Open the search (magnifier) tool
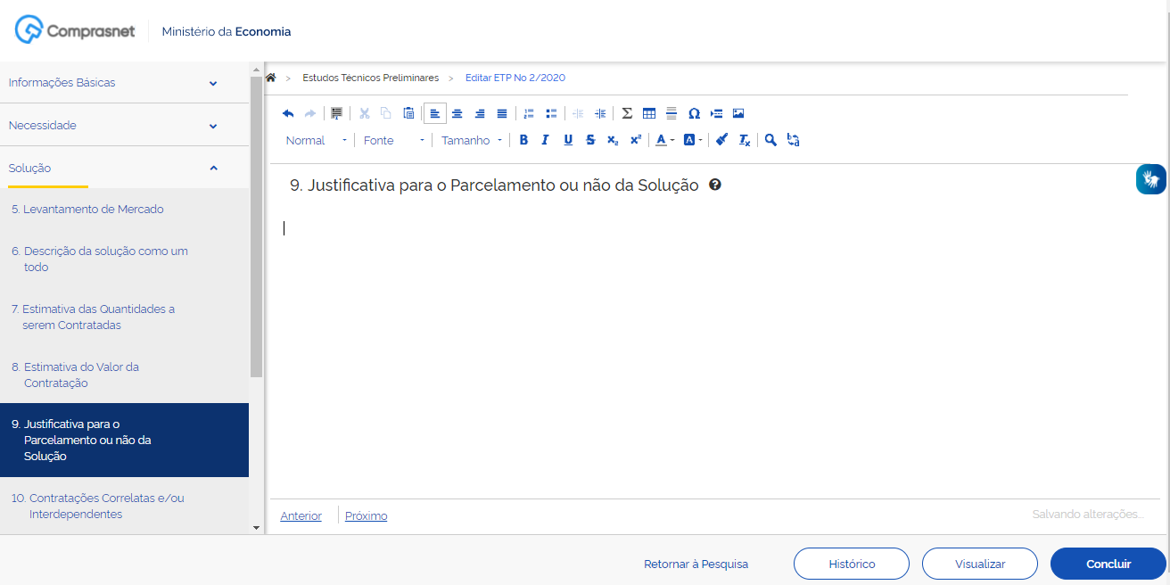1170x585 pixels. point(770,140)
